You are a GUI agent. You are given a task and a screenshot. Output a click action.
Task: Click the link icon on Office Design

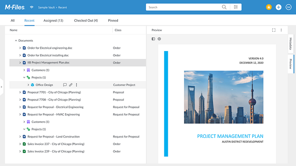click(71, 85)
